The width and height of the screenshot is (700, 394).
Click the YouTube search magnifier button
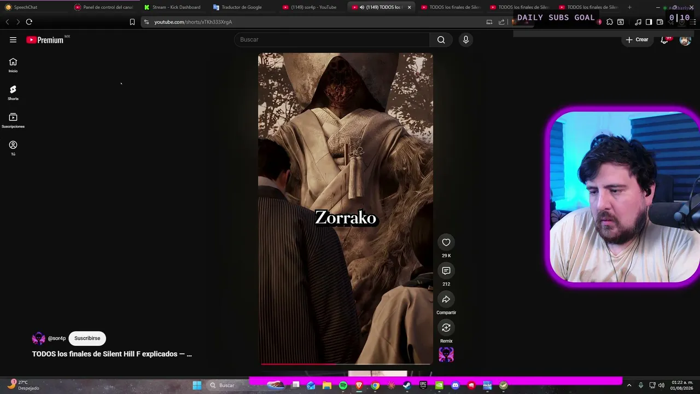[x=441, y=39]
